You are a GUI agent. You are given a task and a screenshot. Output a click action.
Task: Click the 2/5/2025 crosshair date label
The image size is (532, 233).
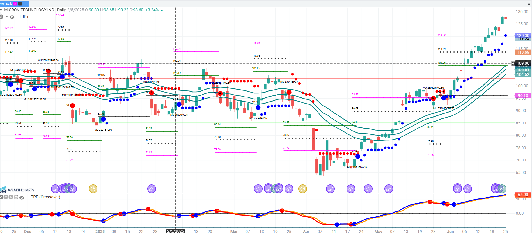(x=175, y=231)
